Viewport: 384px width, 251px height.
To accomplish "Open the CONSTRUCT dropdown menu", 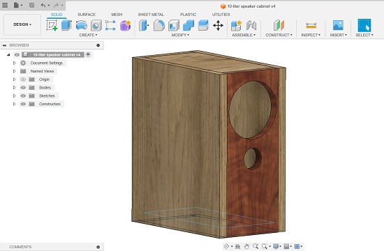I will click(279, 35).
